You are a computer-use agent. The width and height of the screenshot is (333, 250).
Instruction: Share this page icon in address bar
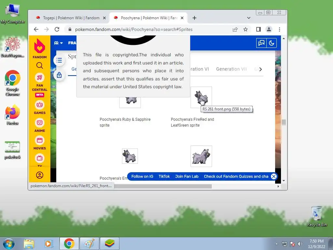[x=235, y=29]
